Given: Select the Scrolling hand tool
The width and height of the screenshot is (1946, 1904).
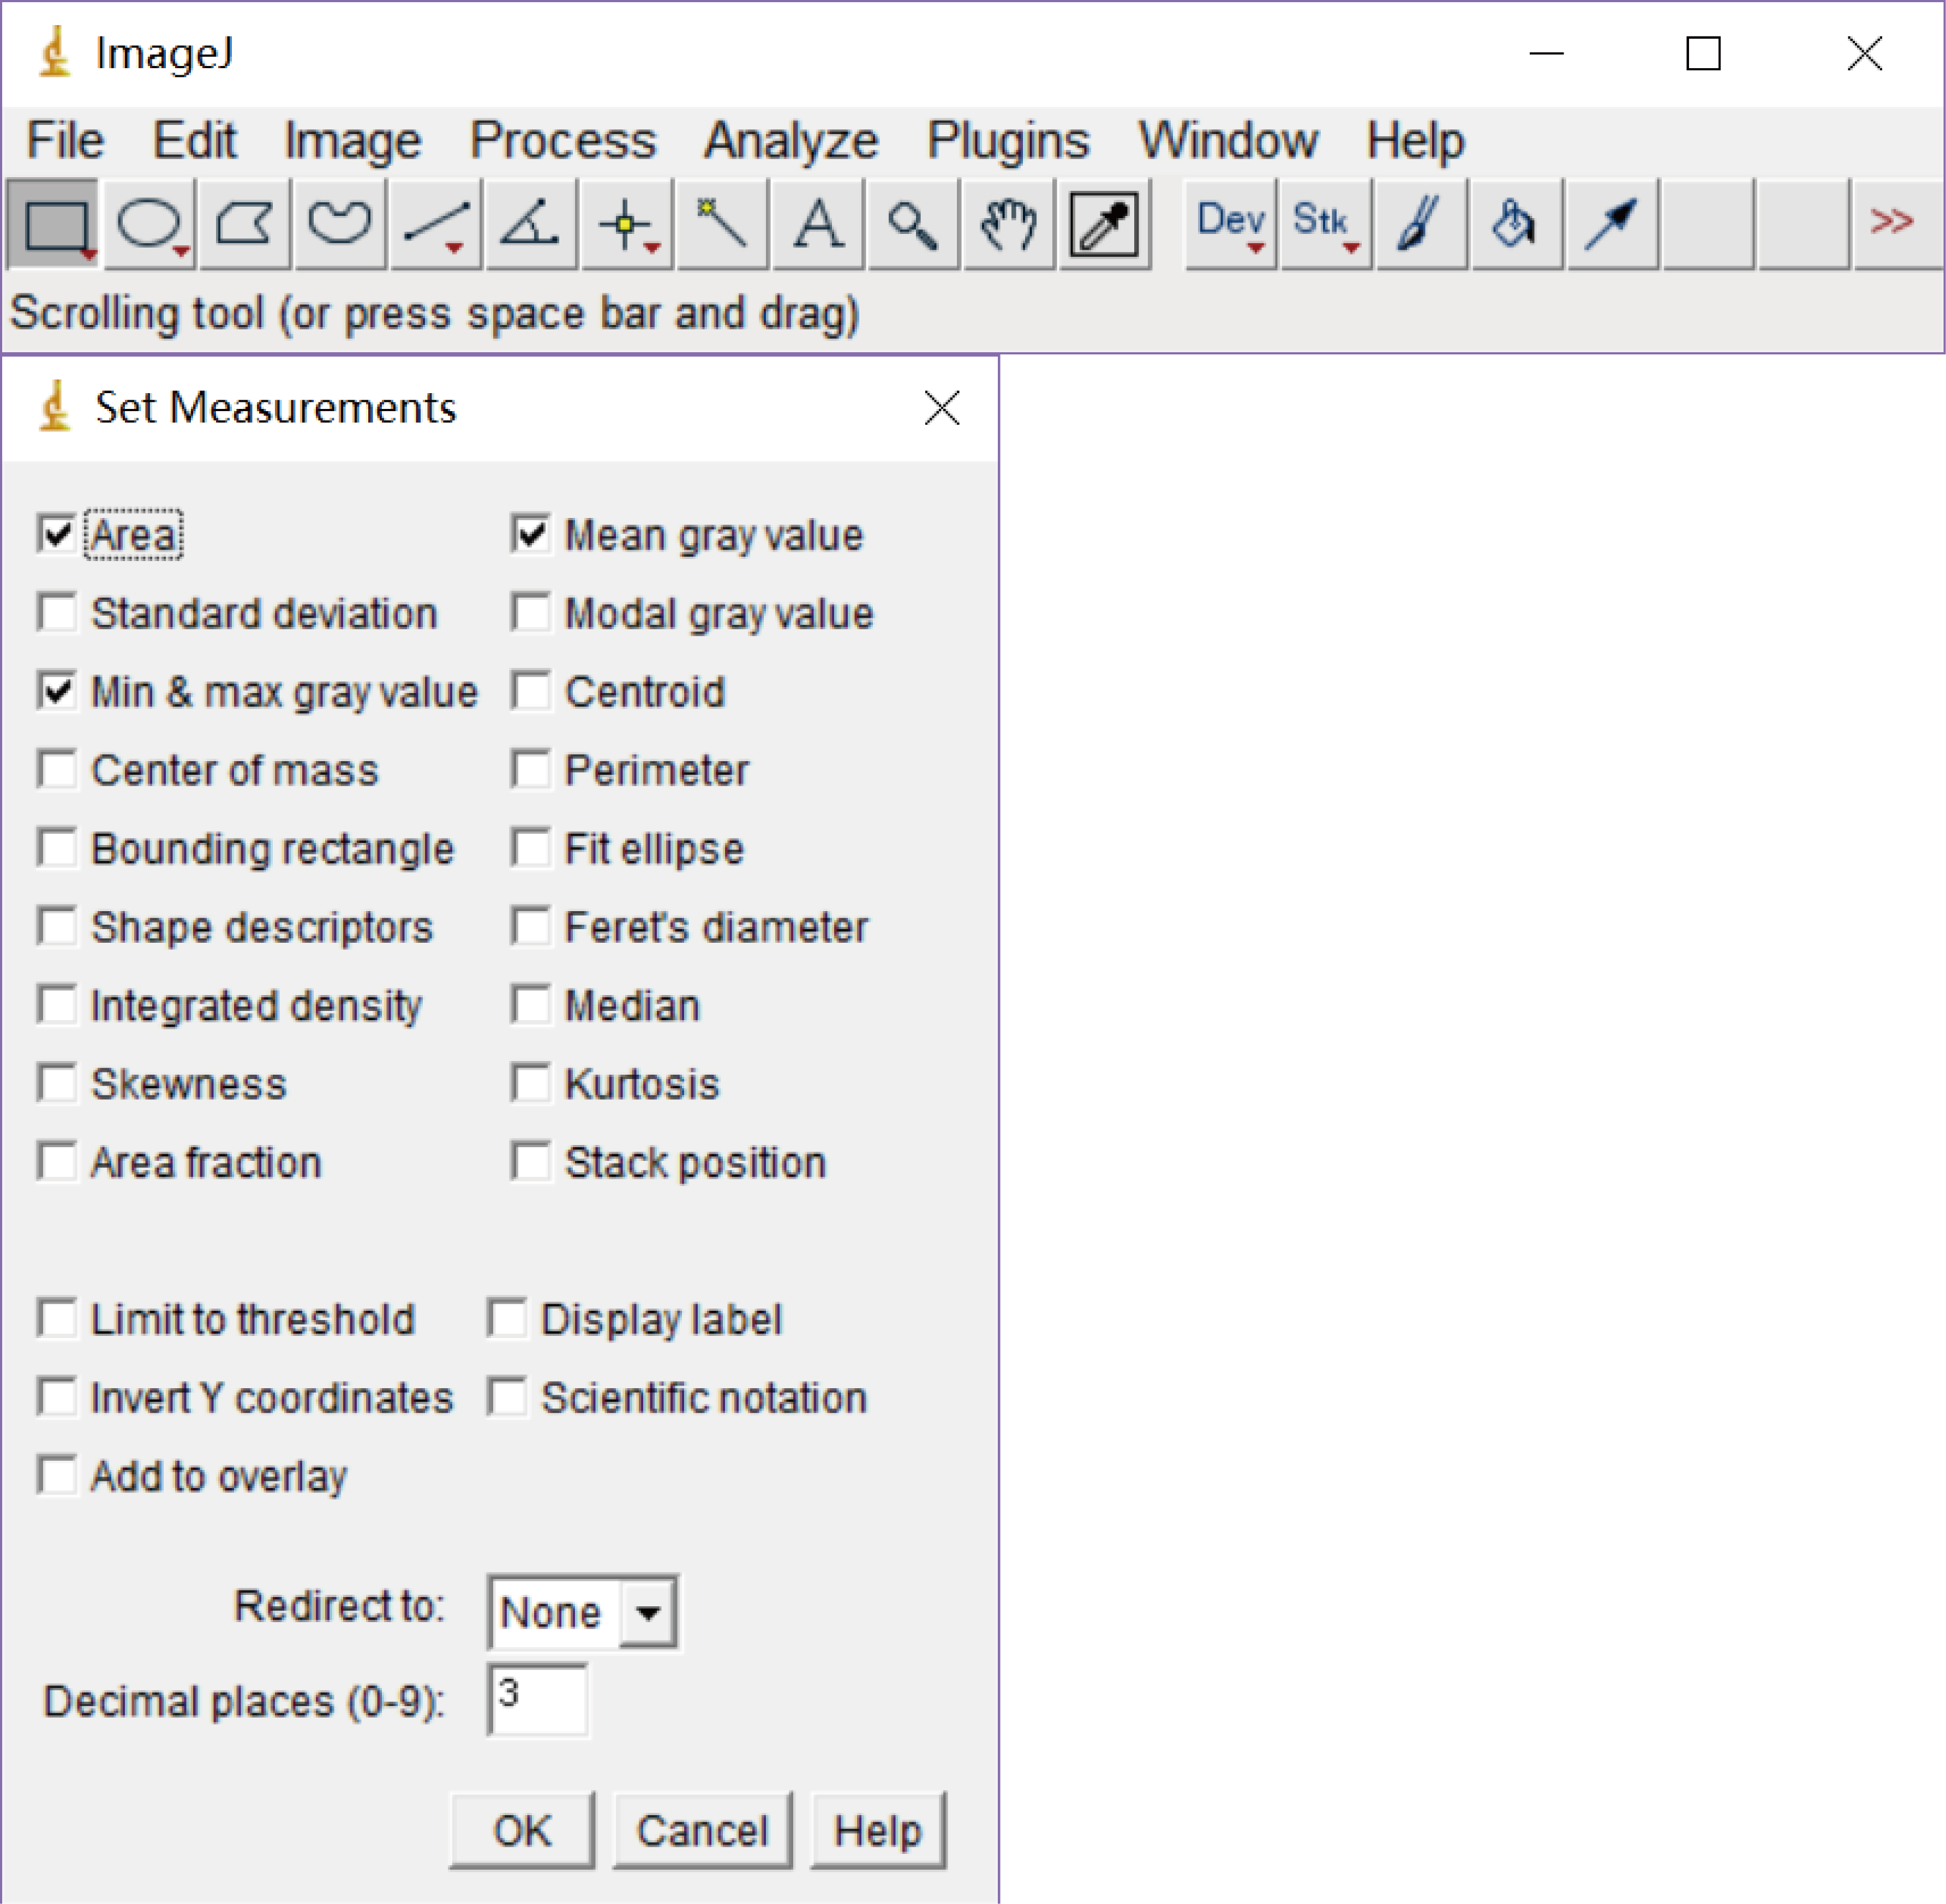Looking at the screenshot, I should [x=1009, y=224].
